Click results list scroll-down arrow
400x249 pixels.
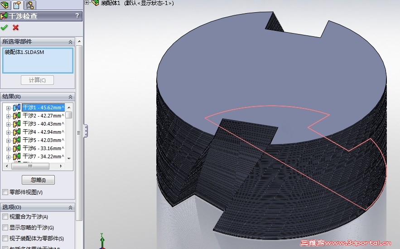[x=69, y=159]
